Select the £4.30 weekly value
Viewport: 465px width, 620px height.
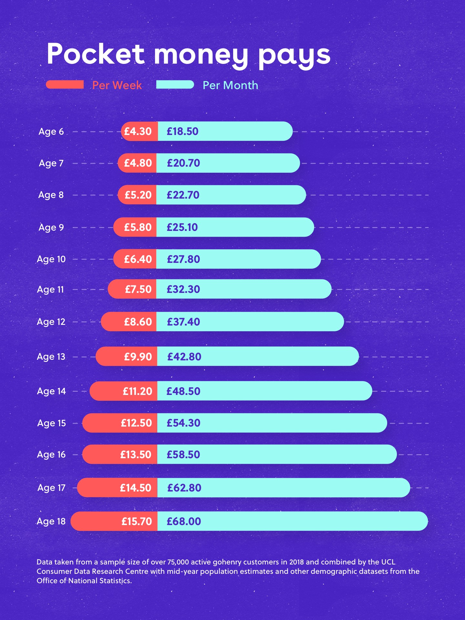(x=138, y=131)
